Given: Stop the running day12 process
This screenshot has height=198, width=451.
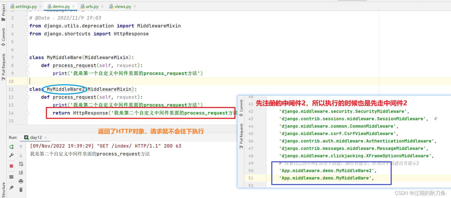Looking at the screenshot, I should pos(11,166).
